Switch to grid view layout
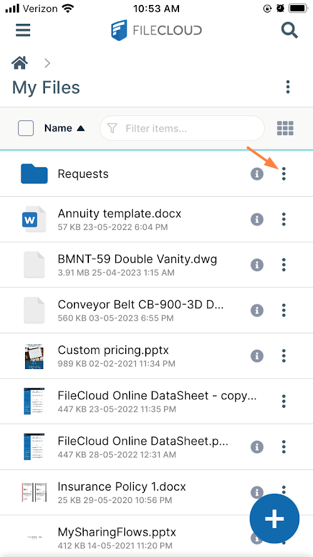This screenshot has height=557, width=313. [x=285, y=128]
